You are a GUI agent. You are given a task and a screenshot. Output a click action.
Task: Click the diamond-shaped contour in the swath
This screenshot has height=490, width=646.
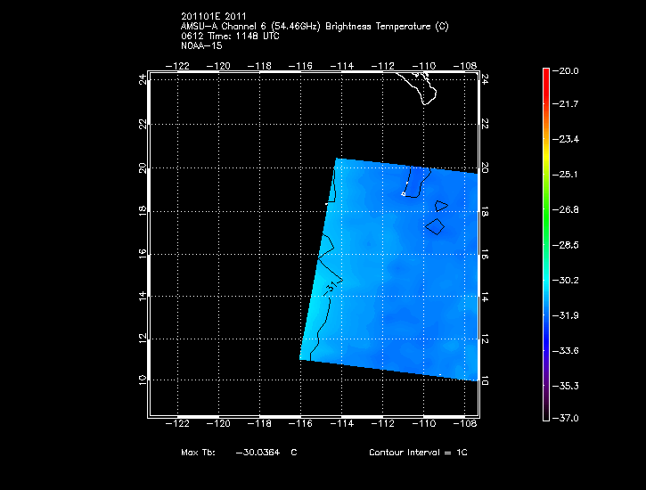pos(435,226)
